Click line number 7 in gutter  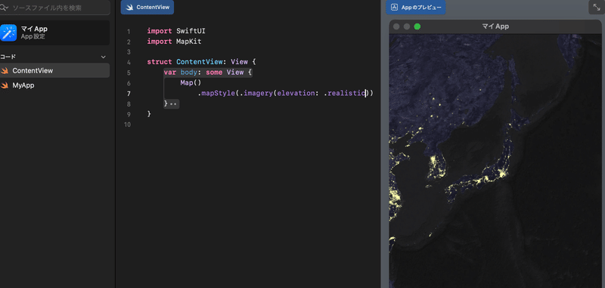point(129,94)
